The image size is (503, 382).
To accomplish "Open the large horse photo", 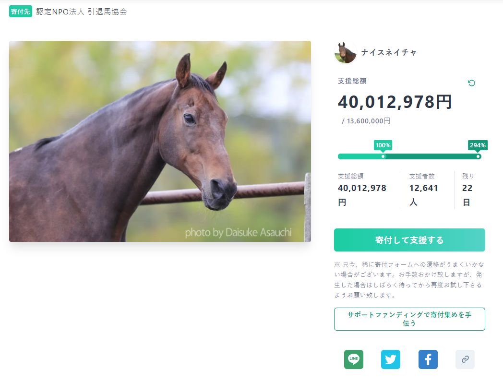I will click(160, 141).
